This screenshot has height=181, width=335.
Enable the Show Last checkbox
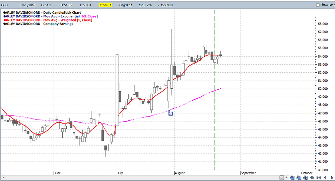pos(318,5)
